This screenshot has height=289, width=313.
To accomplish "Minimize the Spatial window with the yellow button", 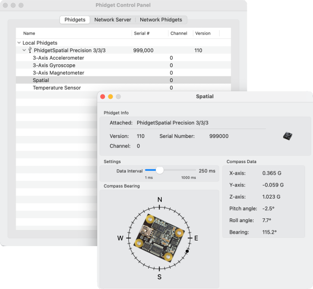I will click(111, 97).
